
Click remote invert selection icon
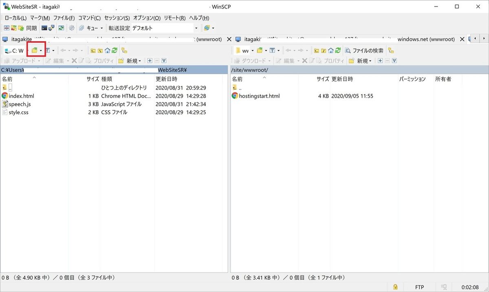394,61
